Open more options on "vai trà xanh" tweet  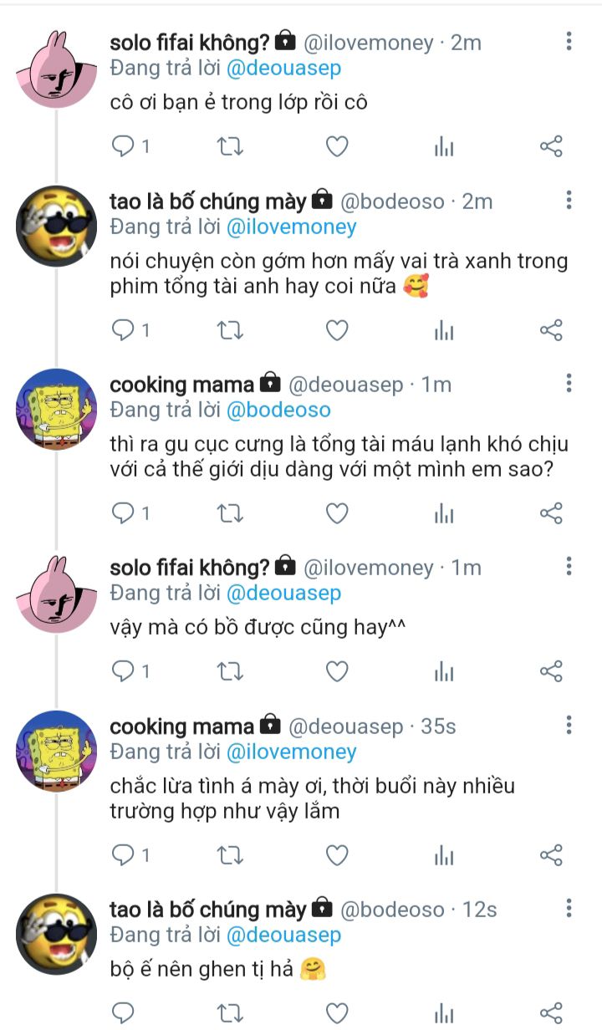[569, 200]
